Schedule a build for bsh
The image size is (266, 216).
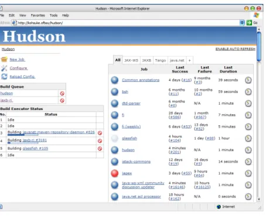(248, 92)
